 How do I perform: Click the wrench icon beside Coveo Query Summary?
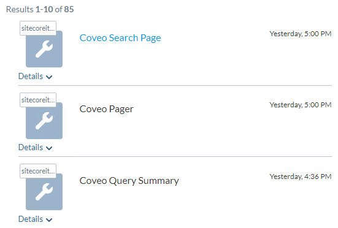[x=44, y=192]
